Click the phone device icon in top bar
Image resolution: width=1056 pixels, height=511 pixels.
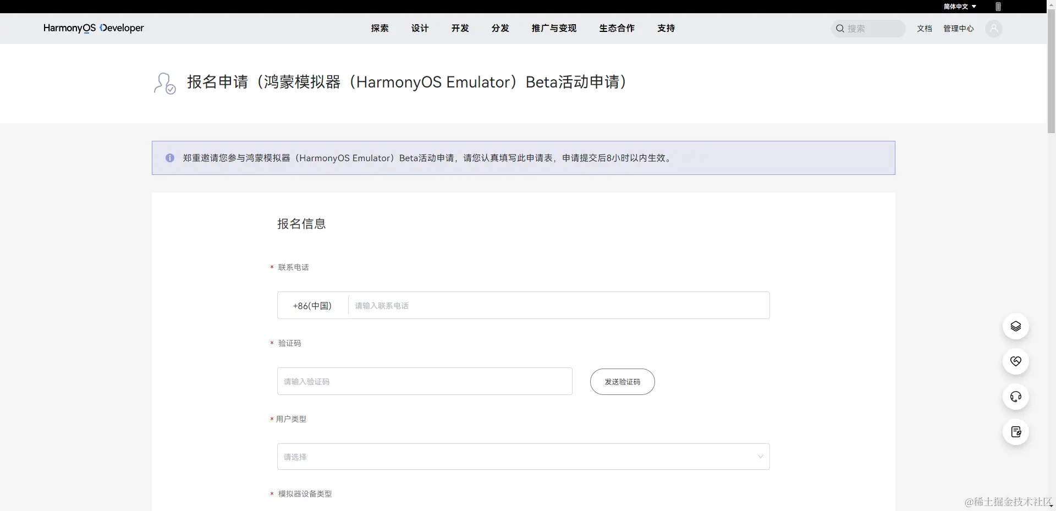click(x=998, y=7)
